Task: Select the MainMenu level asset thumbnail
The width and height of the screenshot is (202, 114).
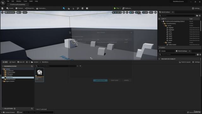Action: point(39,75)
